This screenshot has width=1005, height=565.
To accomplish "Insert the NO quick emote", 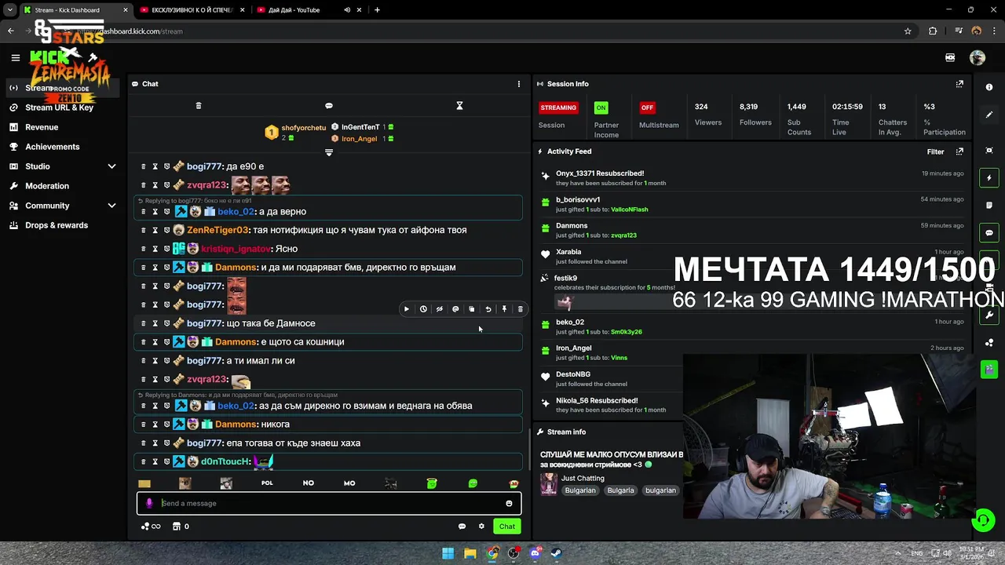I will click(x=309, y=483).
